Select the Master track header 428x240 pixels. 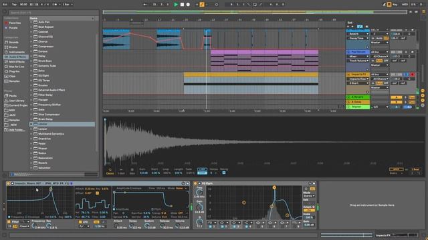[x=358, y=107]
